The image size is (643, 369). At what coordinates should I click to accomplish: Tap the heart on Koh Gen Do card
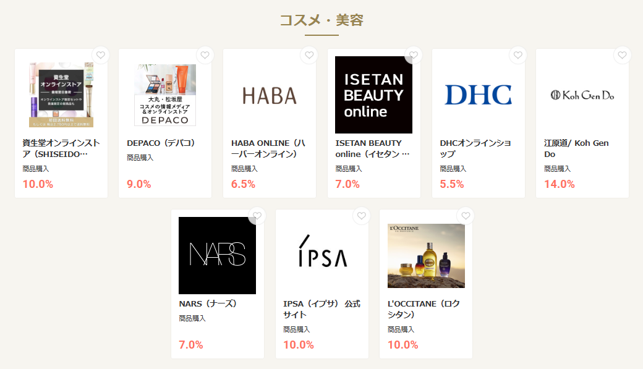coord(622,55)
